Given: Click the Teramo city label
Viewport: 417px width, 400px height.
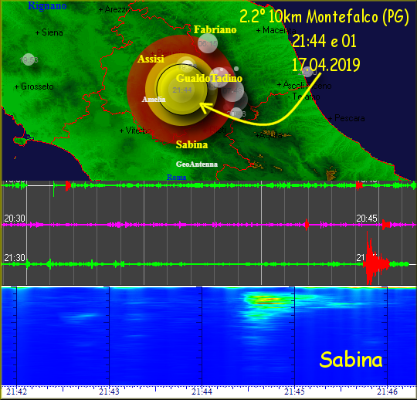Looking at the screenshot, I should [303, 97].
